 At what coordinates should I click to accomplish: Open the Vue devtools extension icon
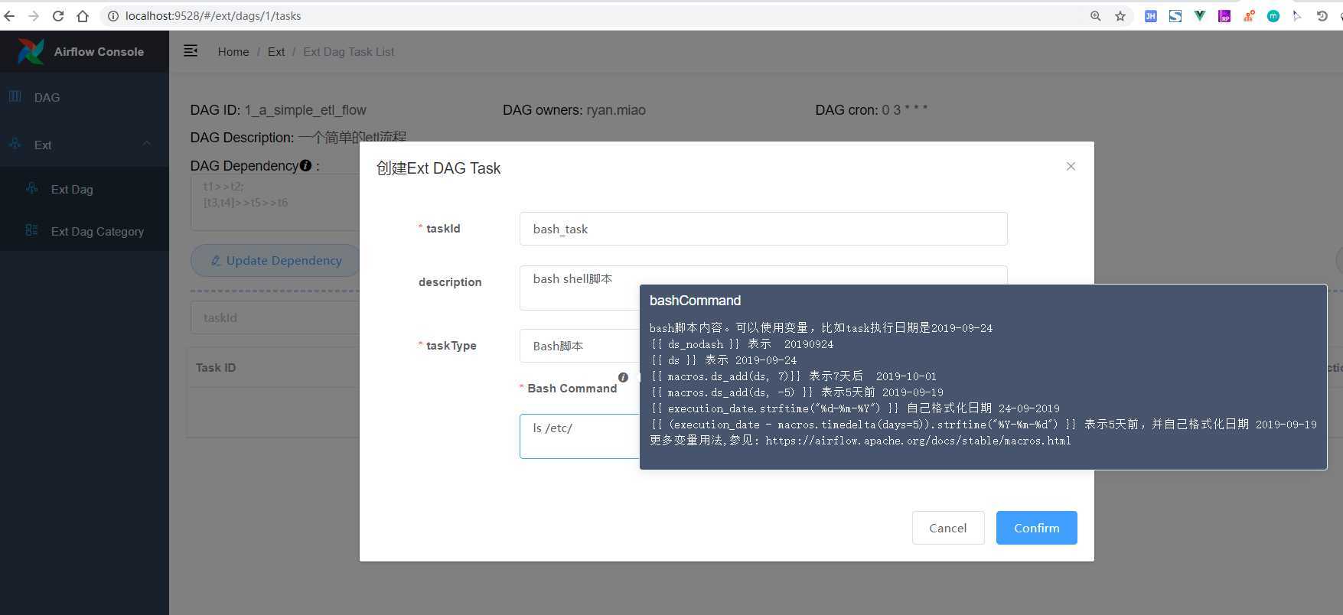click(x=1200, y=16)
